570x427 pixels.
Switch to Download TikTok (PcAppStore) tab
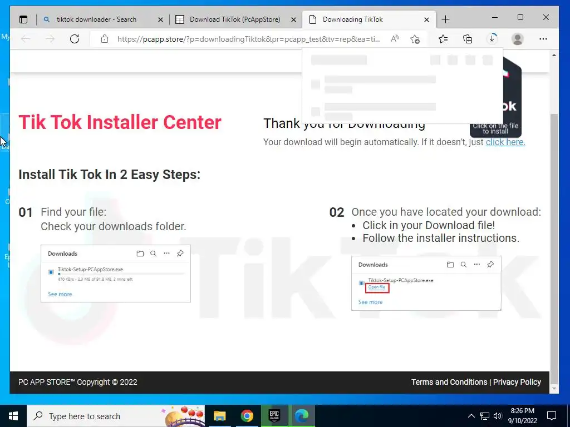point(235,19)
